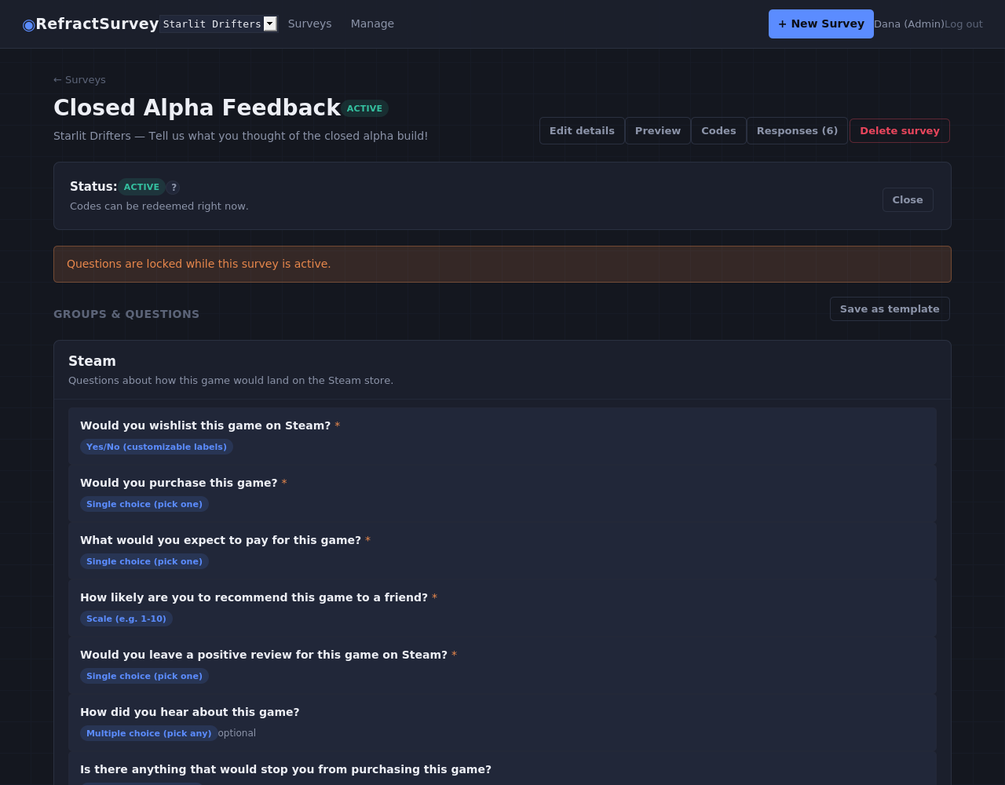Viewport: 1005px width, 785px height.
Task: Go back via the ← Surveys link
Action: [79, 80]
